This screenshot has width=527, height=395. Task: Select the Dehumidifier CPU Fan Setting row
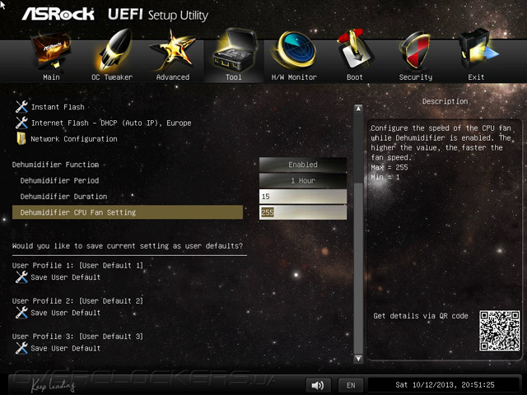(x=128, y=212)
